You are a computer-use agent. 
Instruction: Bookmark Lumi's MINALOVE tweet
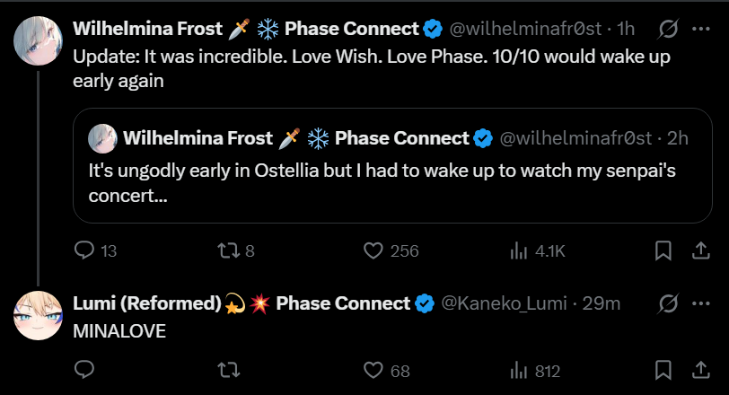pyautogui.click(x=663, y=370)
